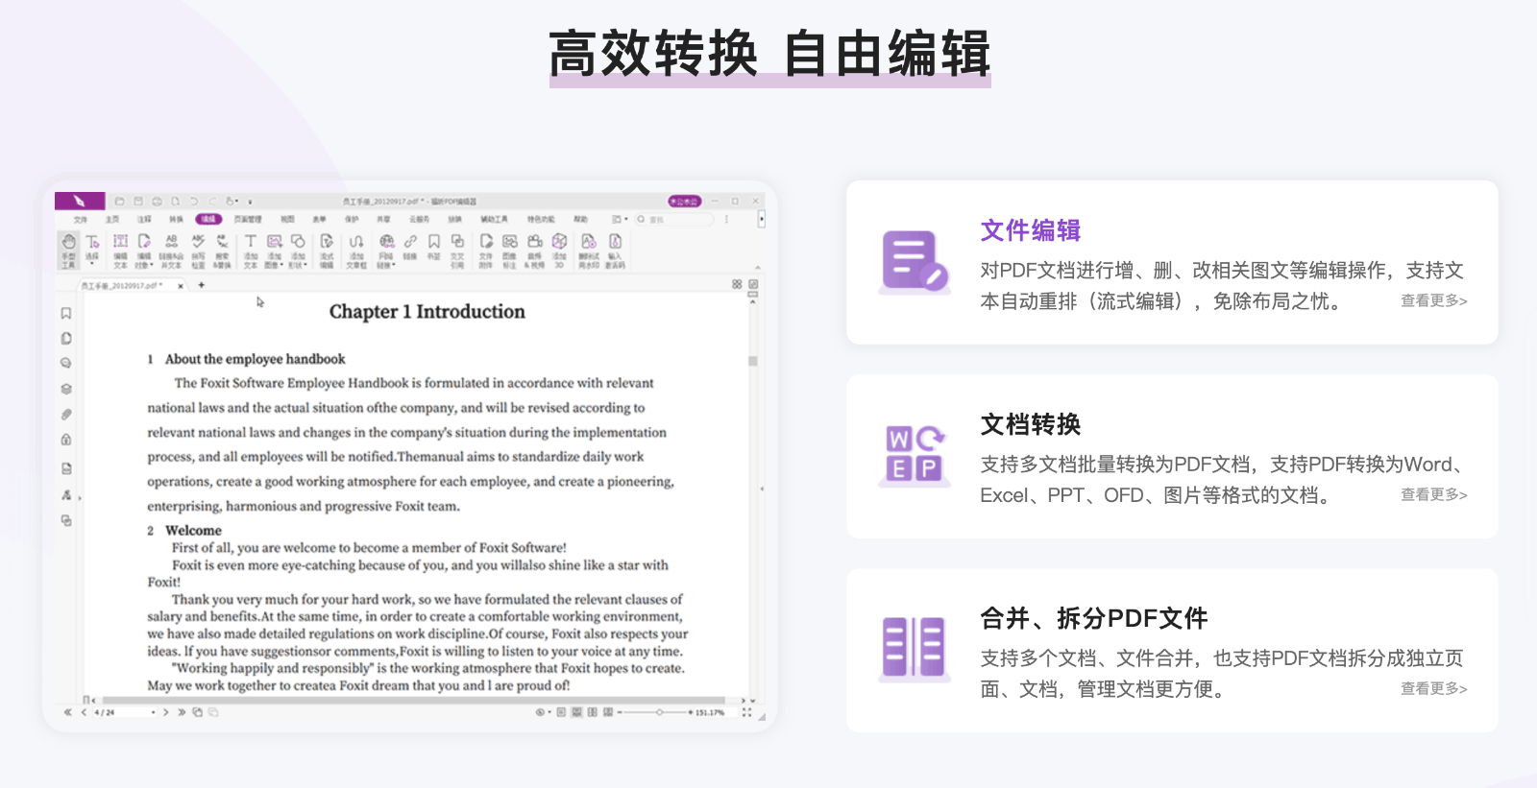Open the layers panel in left sidebar
Screen dimensions: 1537x788
66,389
